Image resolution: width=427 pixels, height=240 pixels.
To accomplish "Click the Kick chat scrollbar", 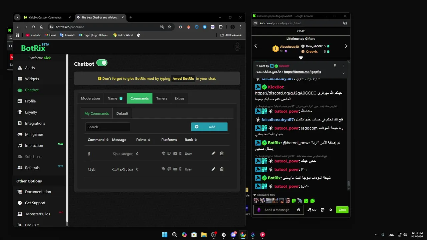I will pyautogui.click(x=349, y=184).
